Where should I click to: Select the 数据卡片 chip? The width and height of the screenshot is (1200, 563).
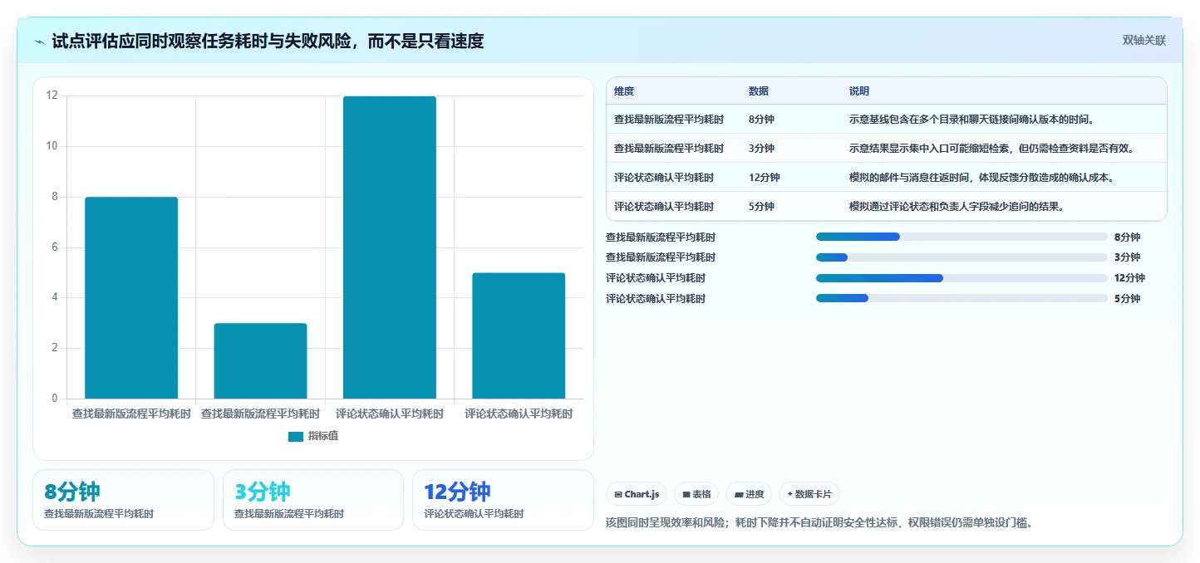[809, 494]
